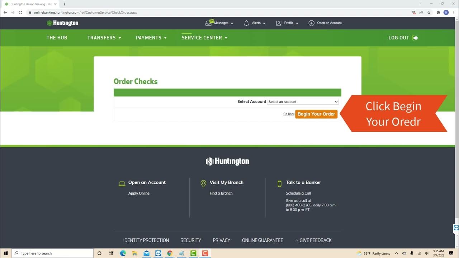Open the Messages envelope icon
The height and width of the screenshot is (258, 459).
[x=209, y=23]
